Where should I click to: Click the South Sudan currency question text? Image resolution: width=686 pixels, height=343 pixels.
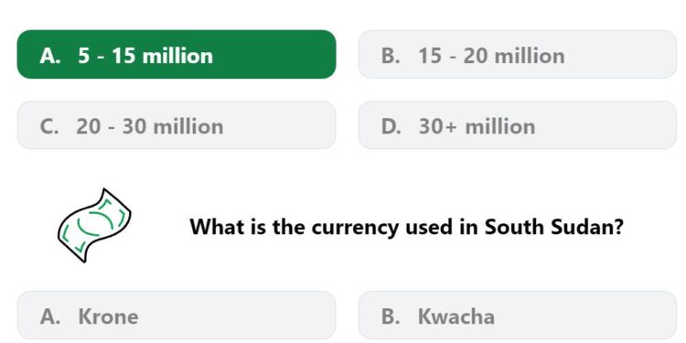[x=406, y=227]
